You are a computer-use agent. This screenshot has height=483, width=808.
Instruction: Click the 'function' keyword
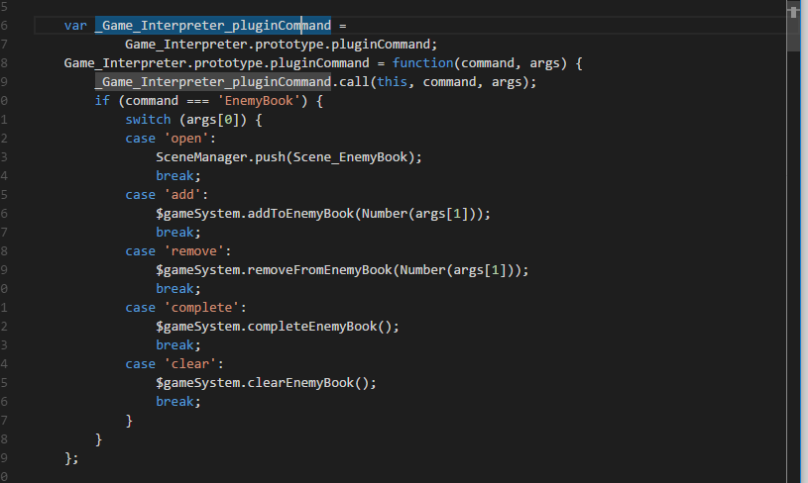(422, 63)
